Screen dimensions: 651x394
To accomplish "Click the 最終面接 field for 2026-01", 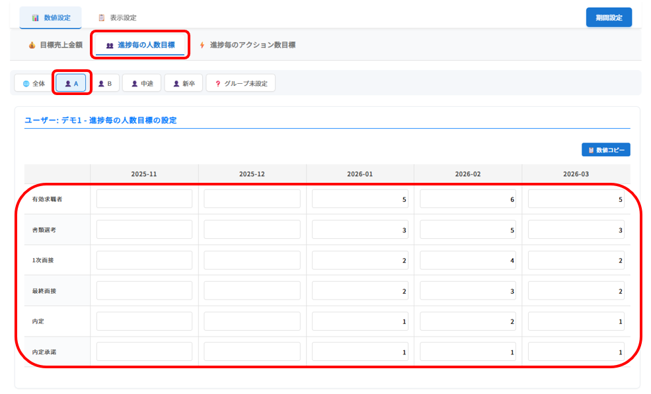I will (x=360, y=291).
